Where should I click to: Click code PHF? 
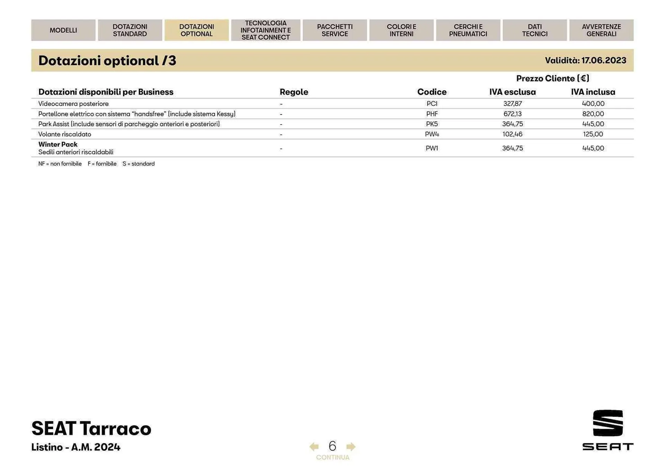tap(432, 114)
